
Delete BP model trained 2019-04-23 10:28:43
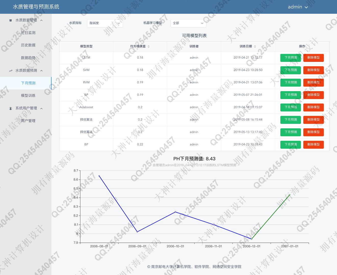(313, 145)
